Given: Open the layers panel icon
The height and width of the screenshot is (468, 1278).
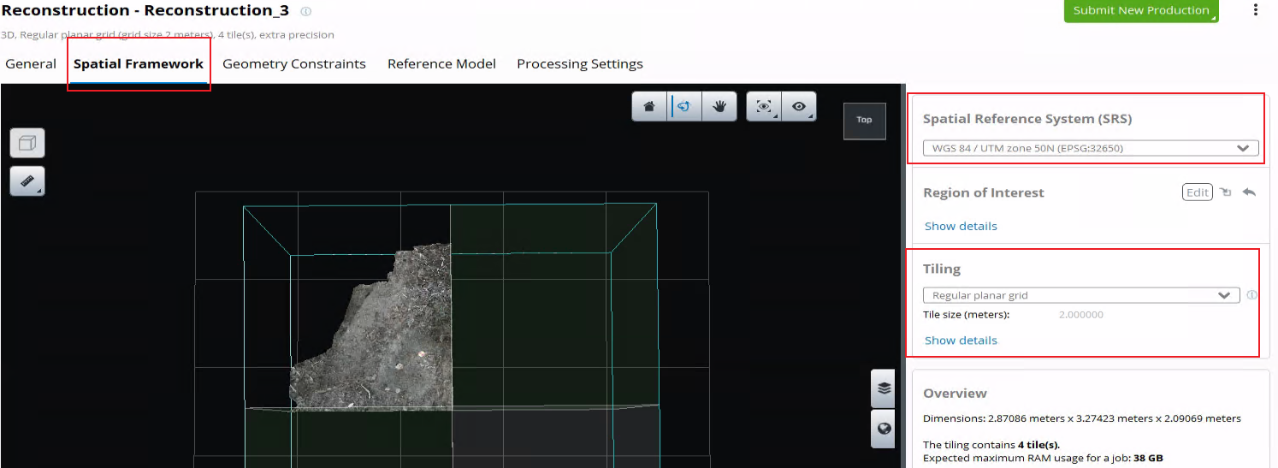Looking at the screenshot, I should point(884,388).
